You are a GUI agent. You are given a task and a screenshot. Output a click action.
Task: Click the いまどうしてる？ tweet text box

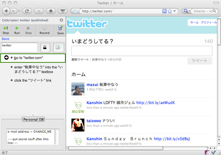tap(142, 51)
